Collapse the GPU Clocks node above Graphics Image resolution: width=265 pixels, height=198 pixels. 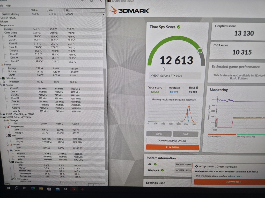point(8,151)
